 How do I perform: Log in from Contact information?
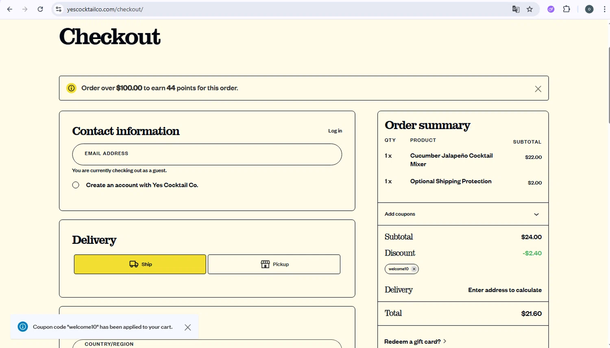tap(335, 131)
